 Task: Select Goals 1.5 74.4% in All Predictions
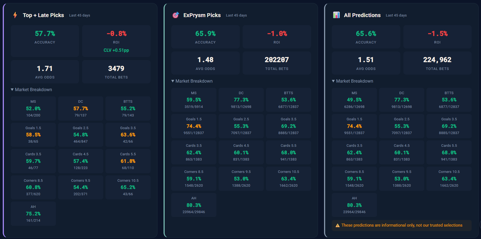(354, 126)
